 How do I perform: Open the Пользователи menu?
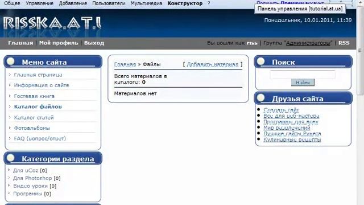coord(109,3)
